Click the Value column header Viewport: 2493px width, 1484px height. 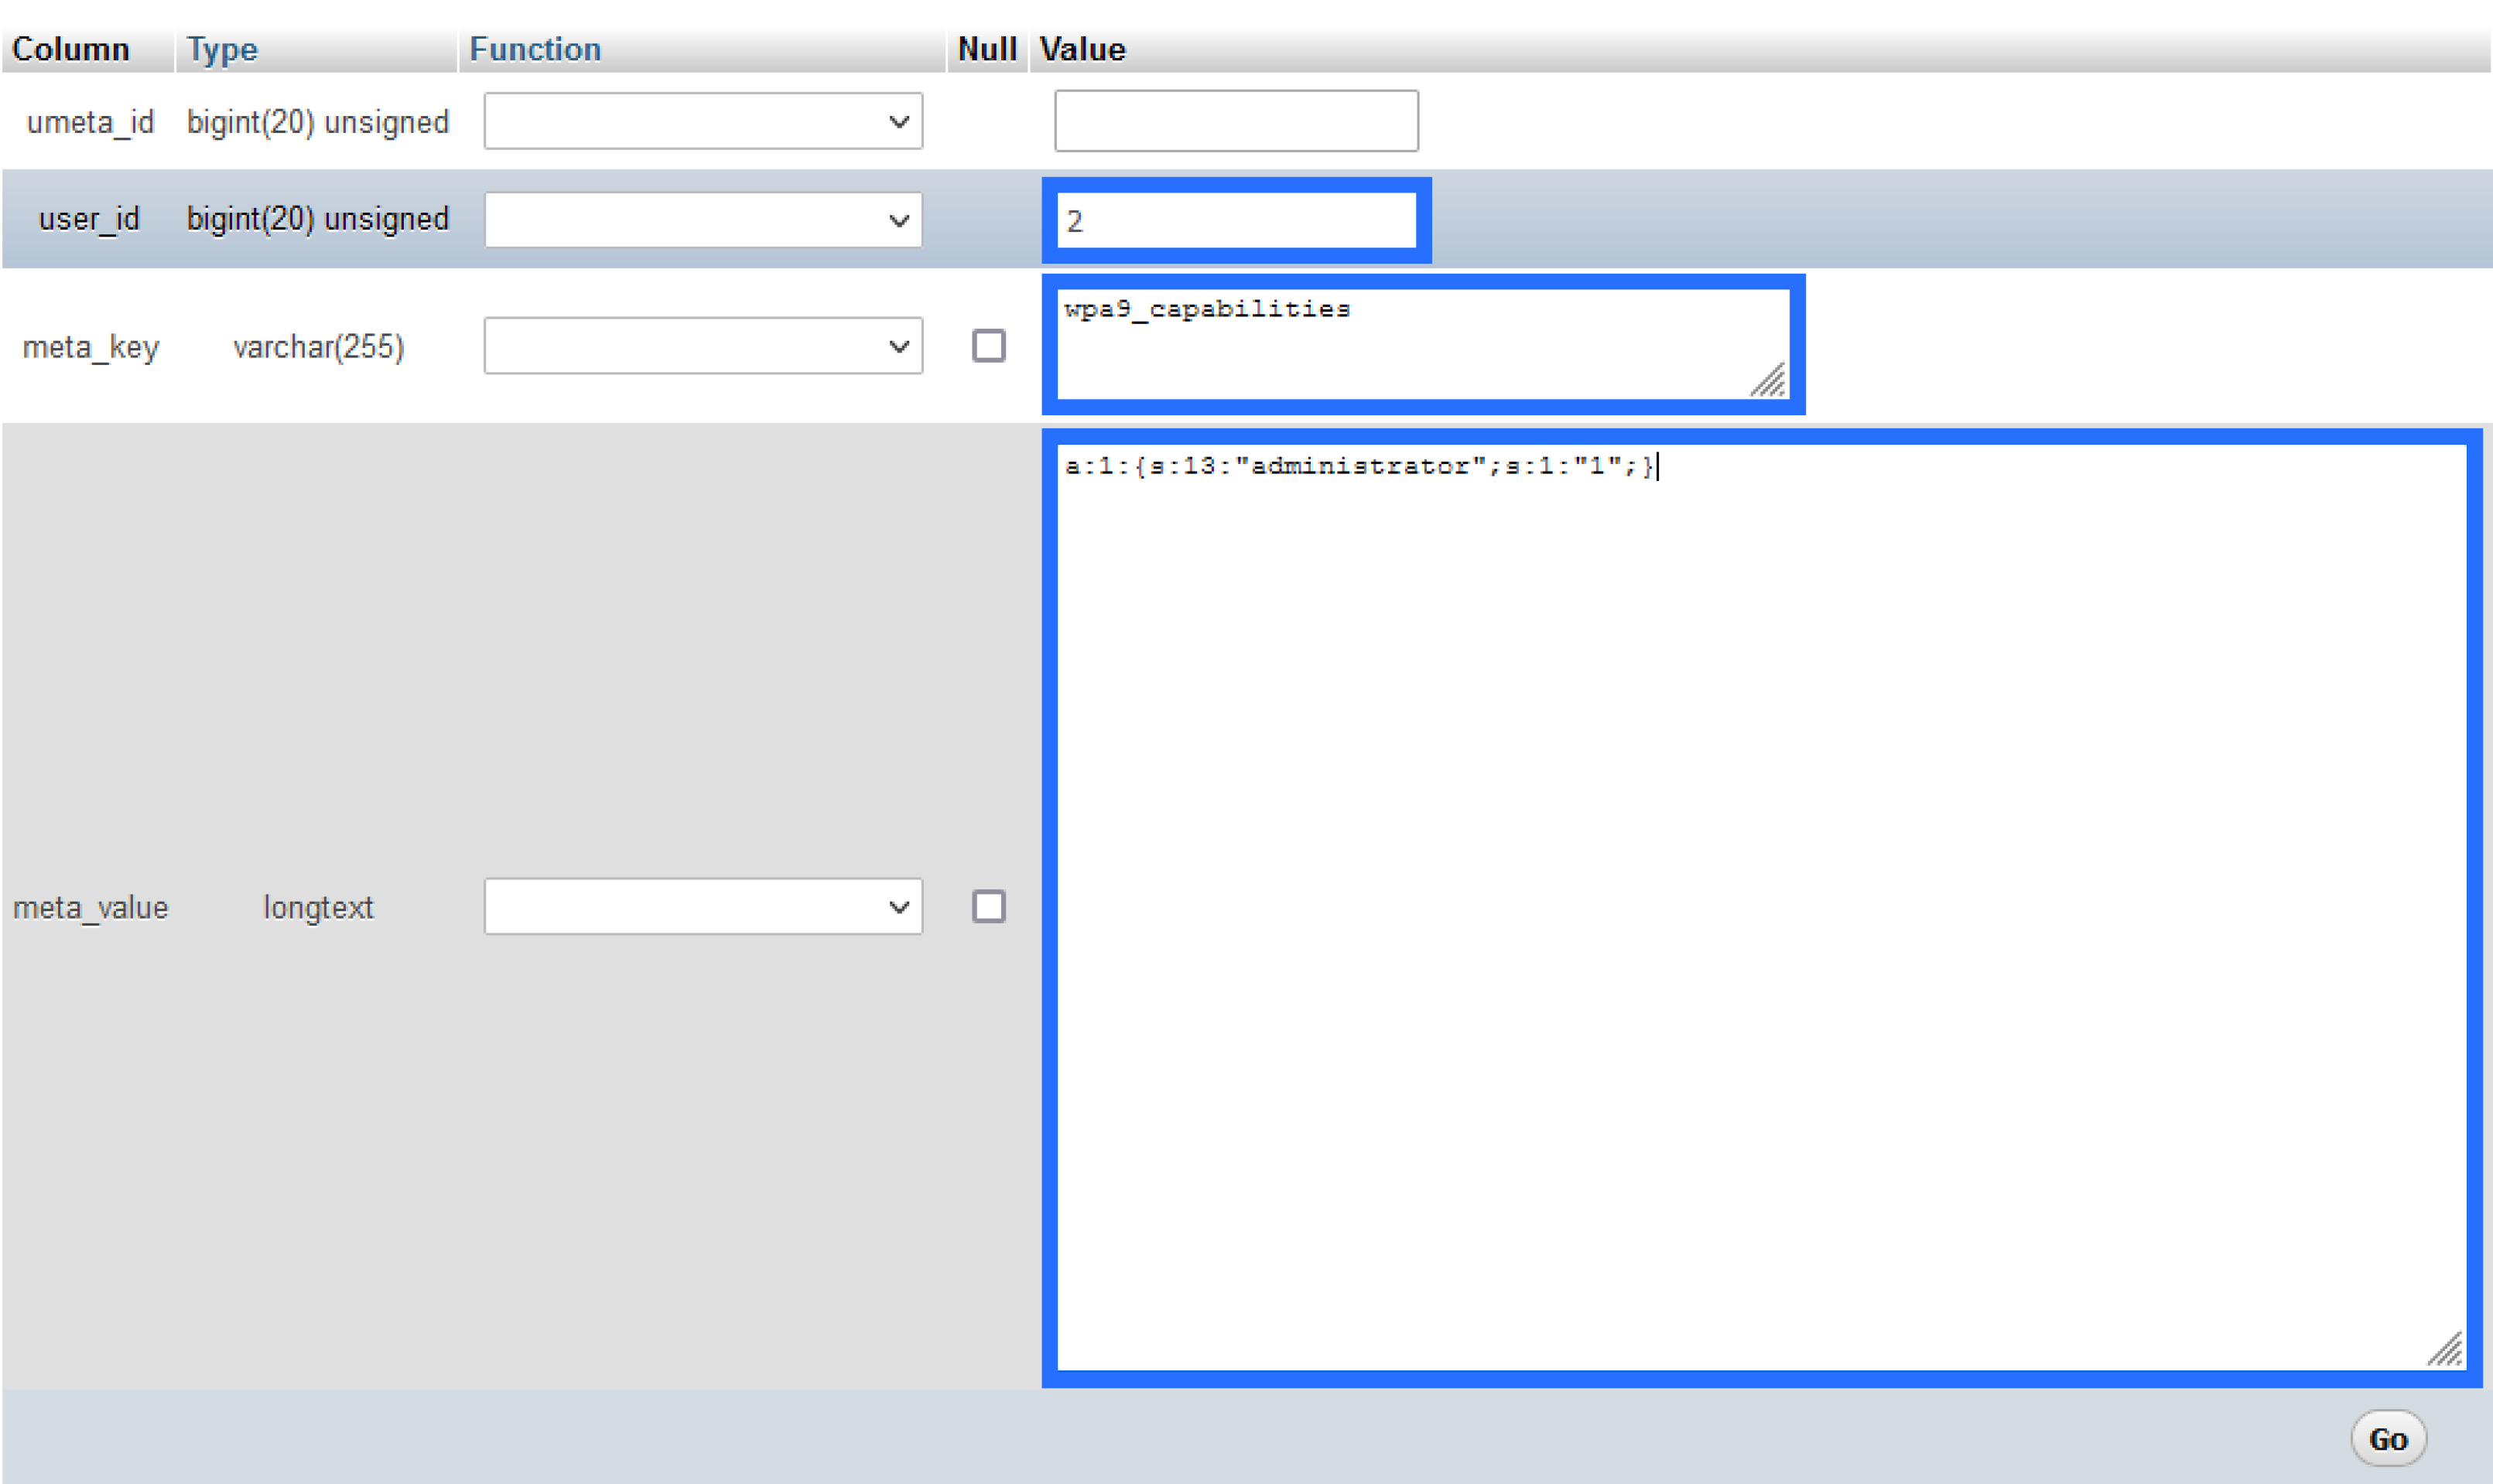pyautogui.click(x=1082, y=48)
